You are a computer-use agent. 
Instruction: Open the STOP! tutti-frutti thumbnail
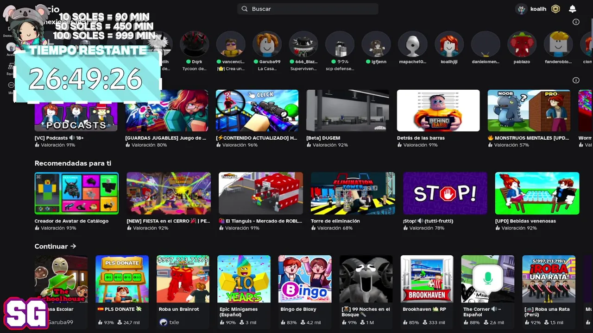[445, 193]
